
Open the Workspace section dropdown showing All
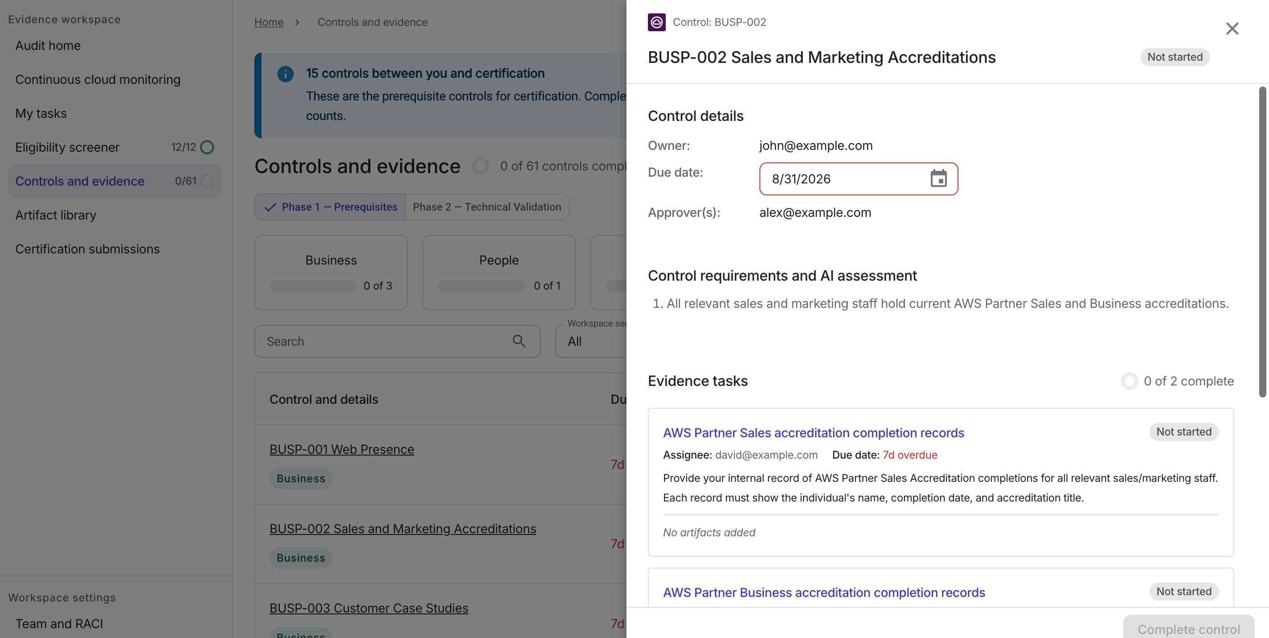(591, 341)
